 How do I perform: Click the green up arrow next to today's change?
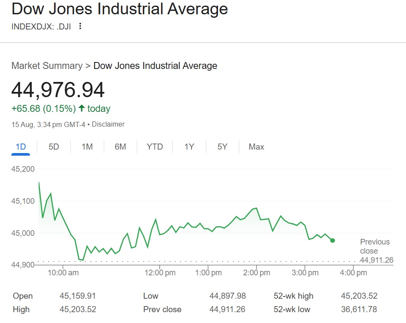pos(81,108)
